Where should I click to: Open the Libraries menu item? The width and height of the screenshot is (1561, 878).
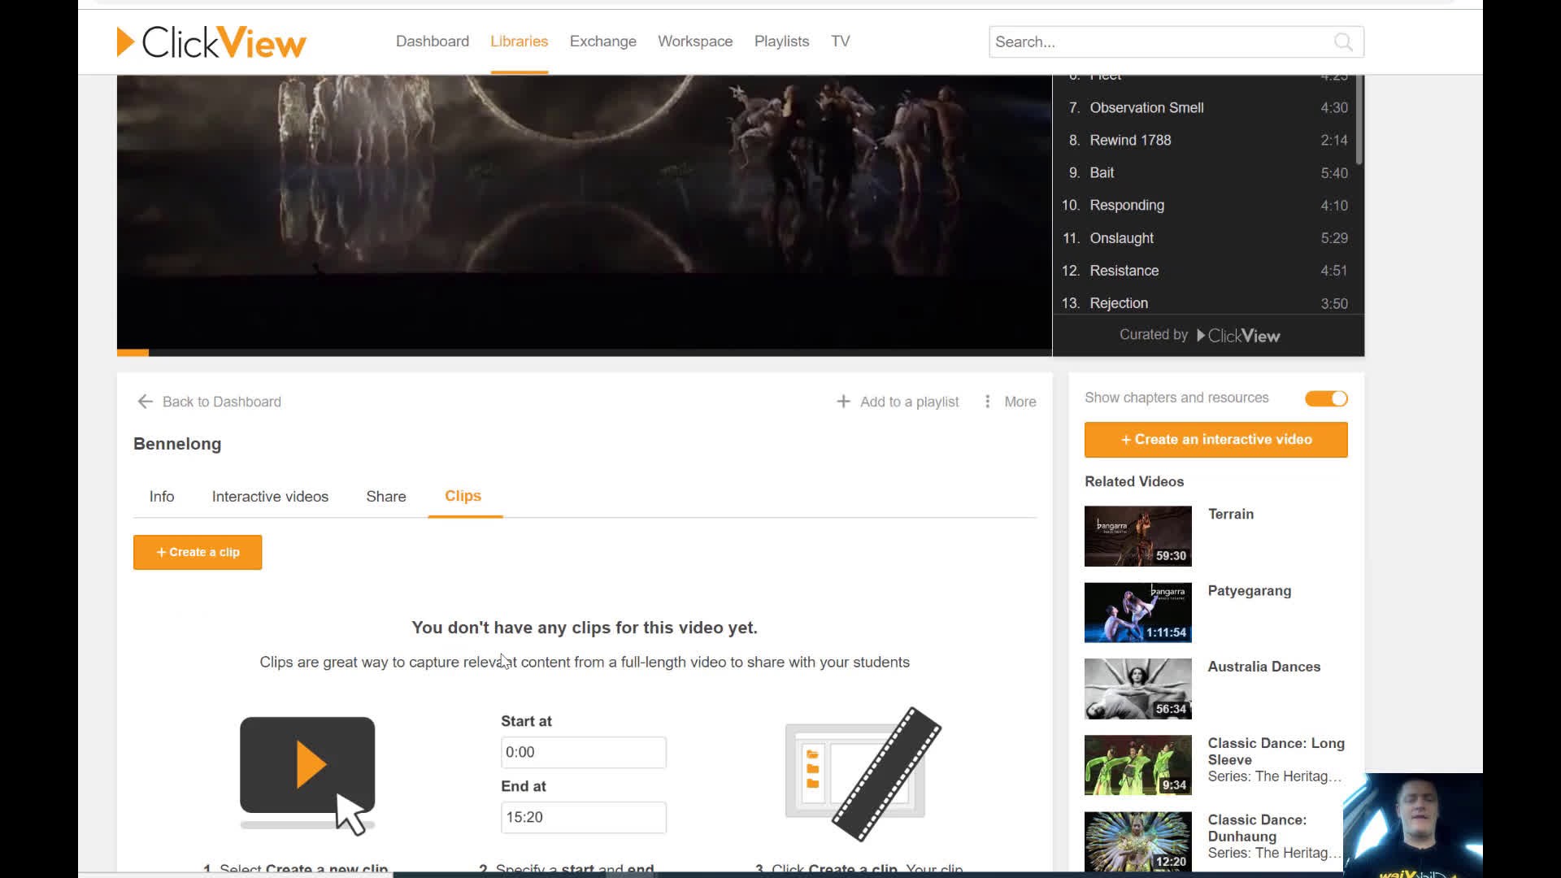[x=519, y=41]
